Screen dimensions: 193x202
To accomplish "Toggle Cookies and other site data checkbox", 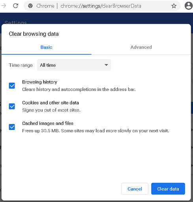I will 12,106.
